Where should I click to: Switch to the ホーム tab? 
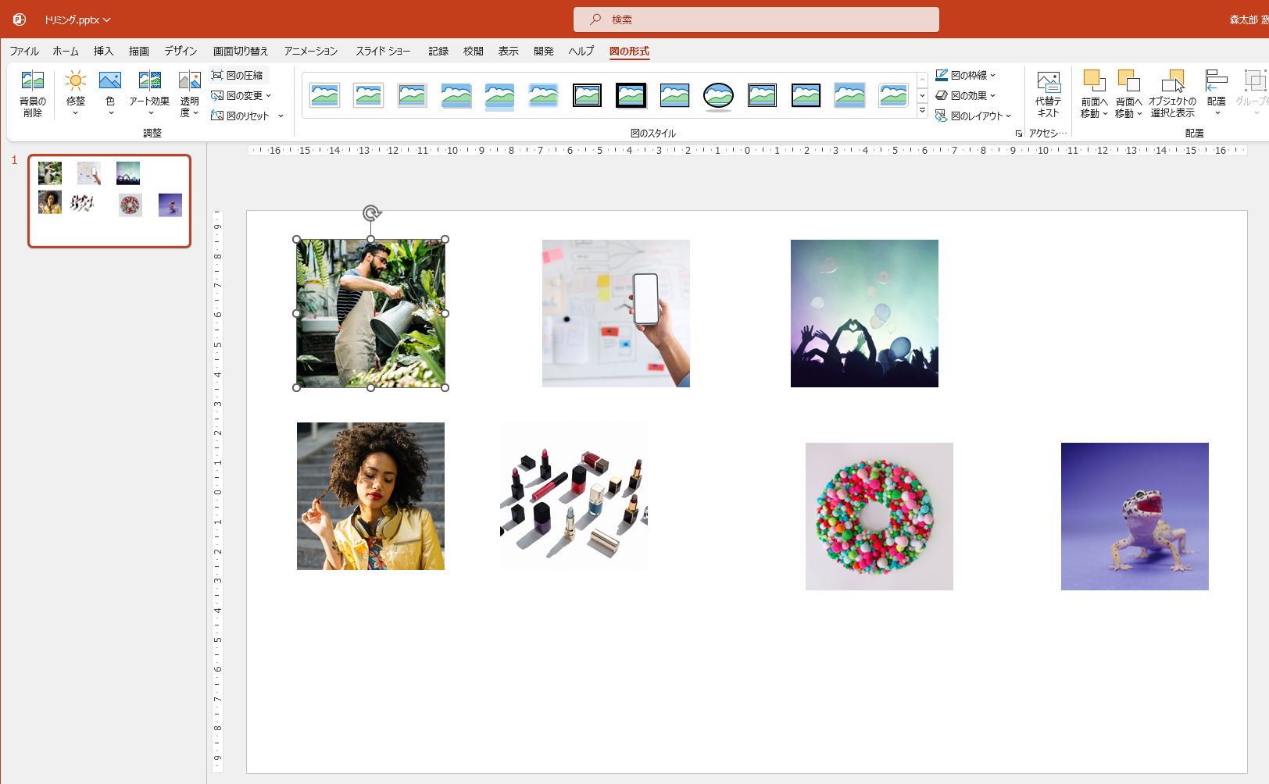(x=66, y=51)
